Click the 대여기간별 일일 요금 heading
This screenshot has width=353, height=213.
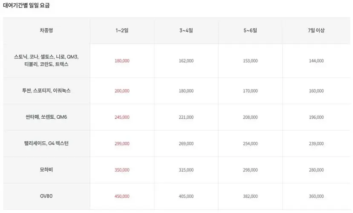pos(26,6)
